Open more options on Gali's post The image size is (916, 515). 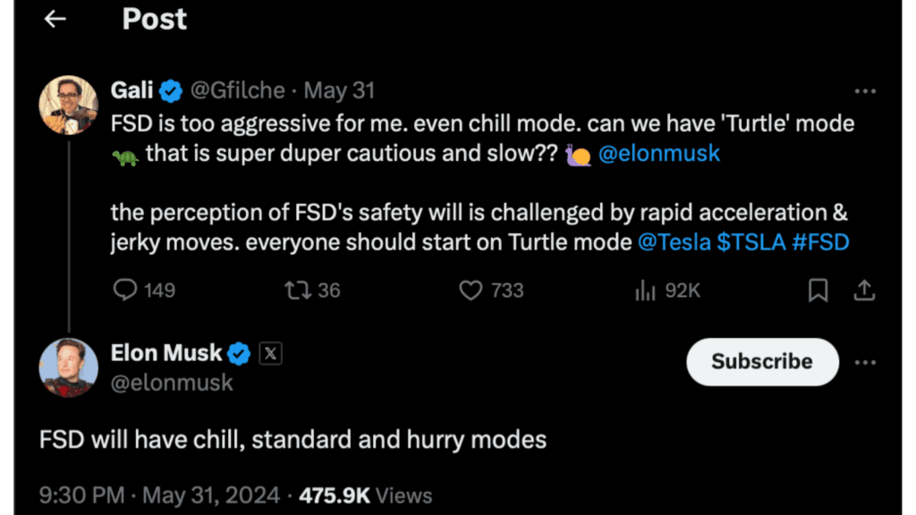pos(865,91)
